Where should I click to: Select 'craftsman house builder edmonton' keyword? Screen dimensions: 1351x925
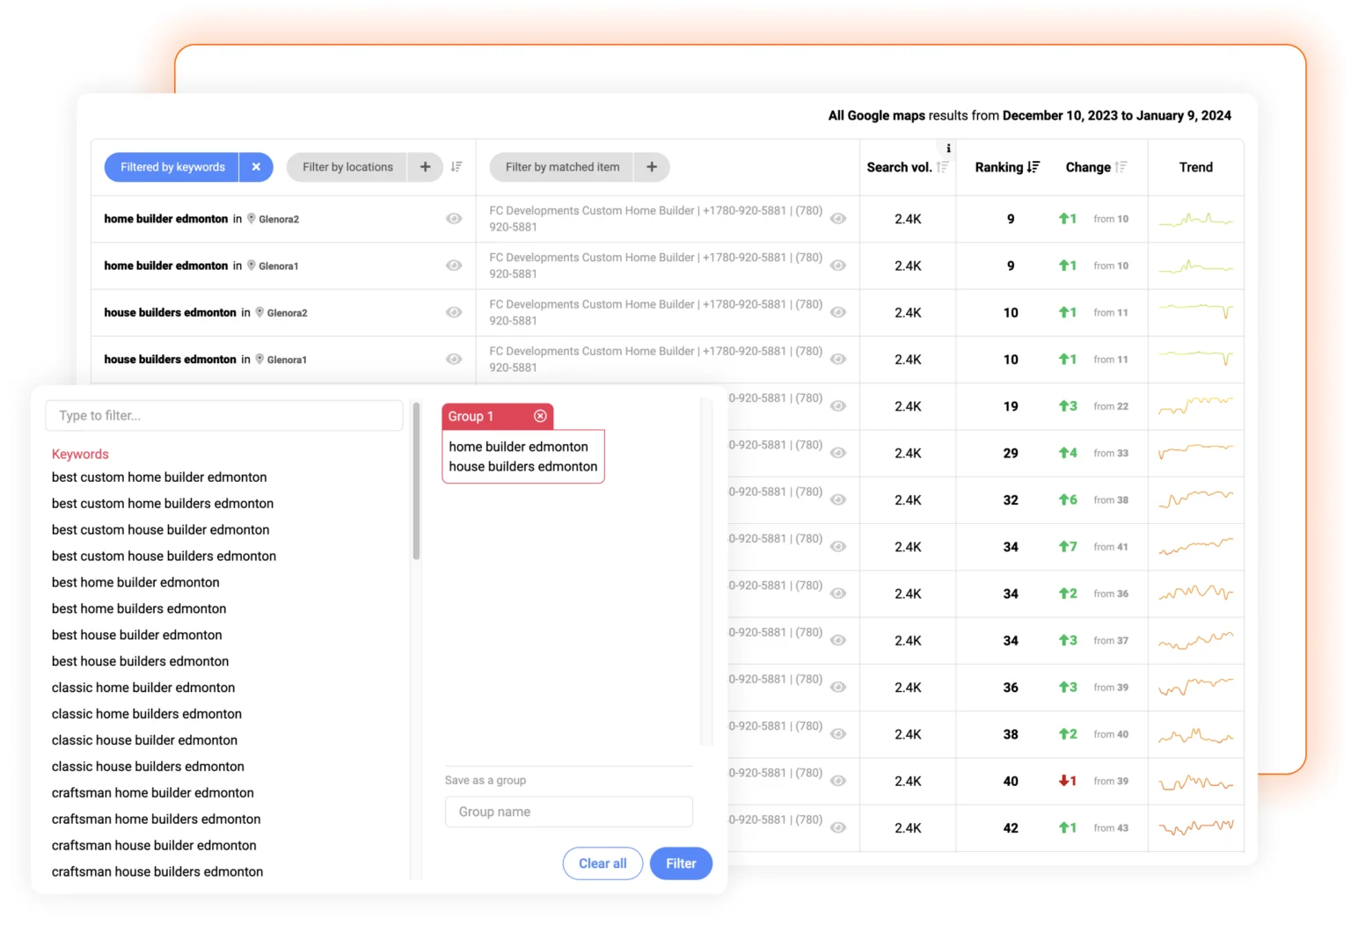click(x=154, y=846)
